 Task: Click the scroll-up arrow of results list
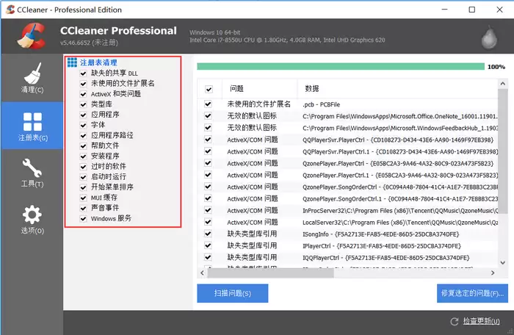503,84
